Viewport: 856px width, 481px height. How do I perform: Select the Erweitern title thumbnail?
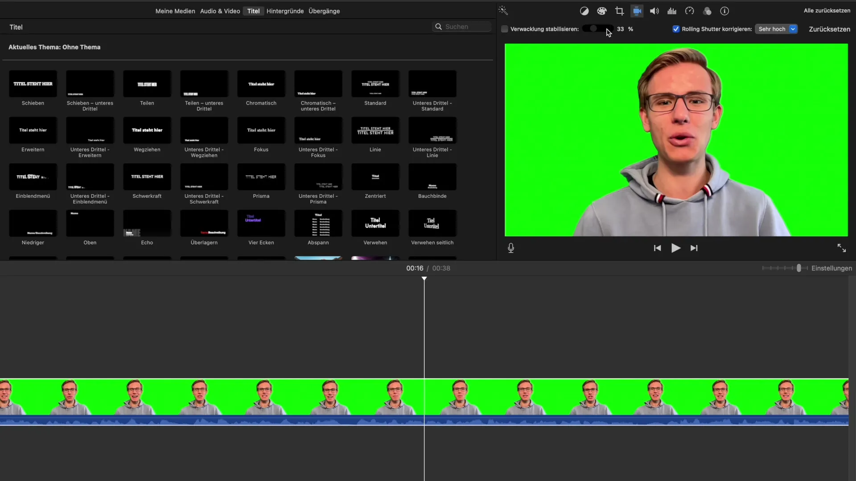[x=33, y=130]
